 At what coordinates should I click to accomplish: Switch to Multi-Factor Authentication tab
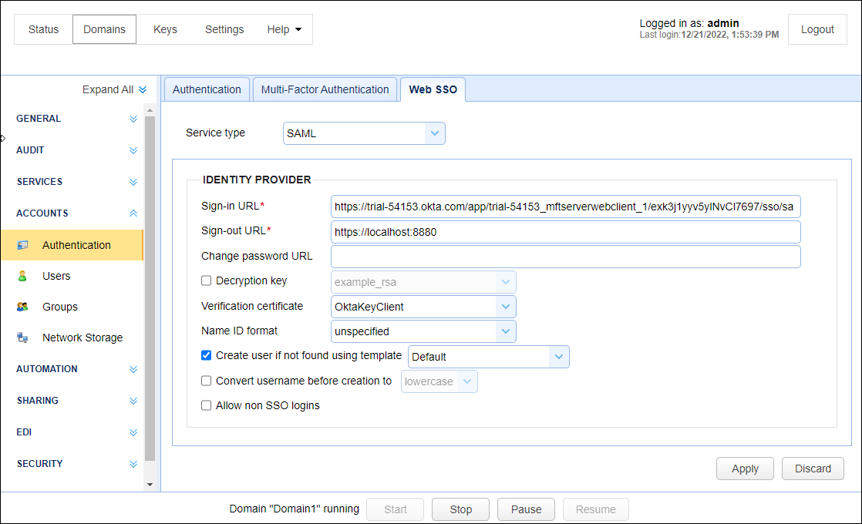click(325, 89)
